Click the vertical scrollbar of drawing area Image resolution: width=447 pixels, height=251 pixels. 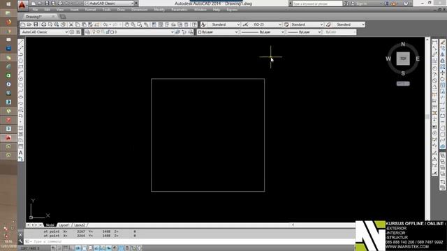point(427,116)
